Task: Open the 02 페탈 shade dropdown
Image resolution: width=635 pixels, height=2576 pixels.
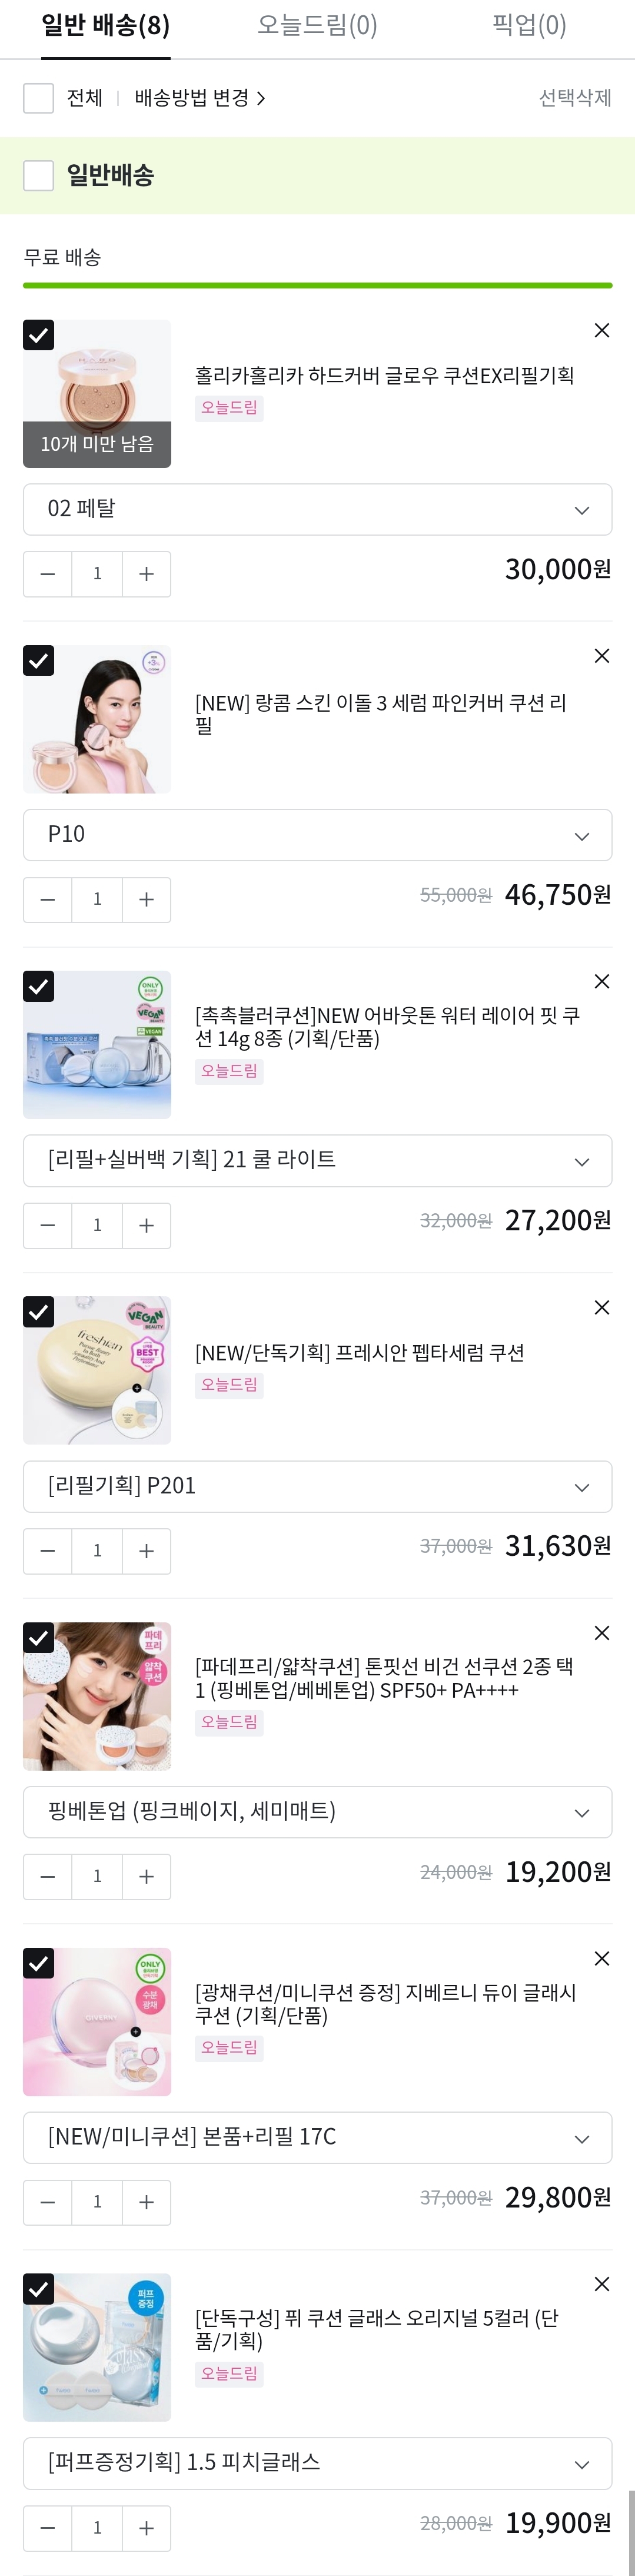Action: pos(317,509)
